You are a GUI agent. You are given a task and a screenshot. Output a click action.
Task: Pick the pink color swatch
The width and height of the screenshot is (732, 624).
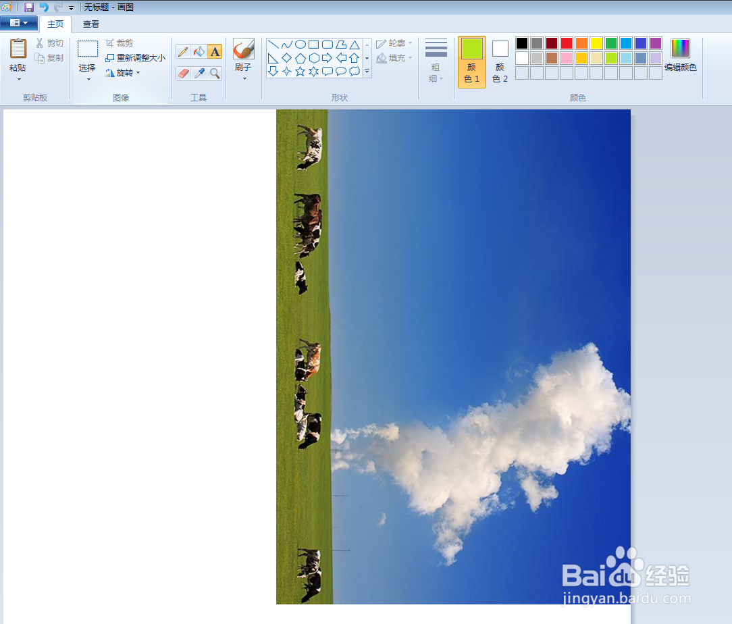click(567, 58)
